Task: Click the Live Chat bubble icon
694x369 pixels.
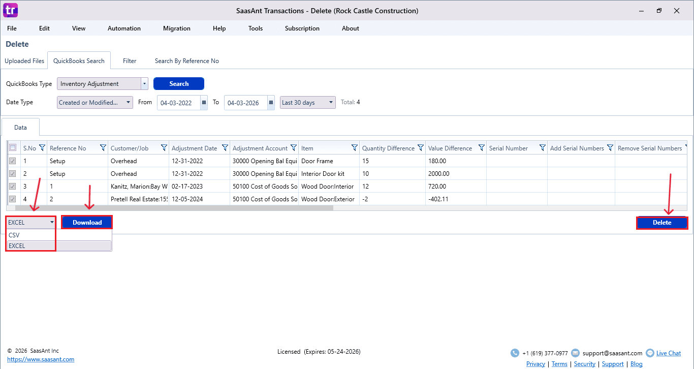Action: point(650,353)
